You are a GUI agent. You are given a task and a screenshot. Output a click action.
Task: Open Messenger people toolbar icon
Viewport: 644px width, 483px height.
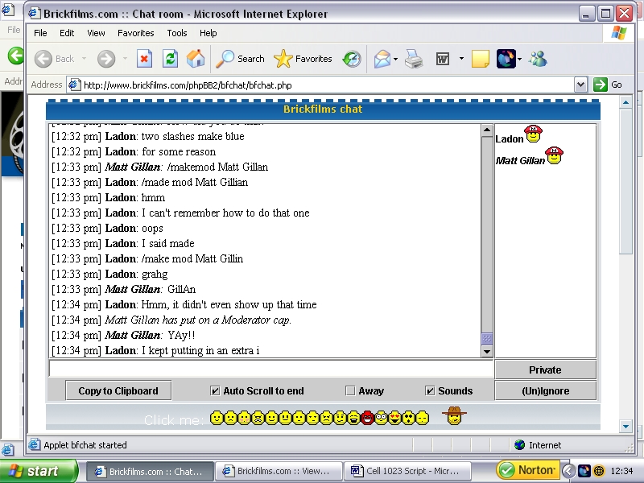(538, 59)
